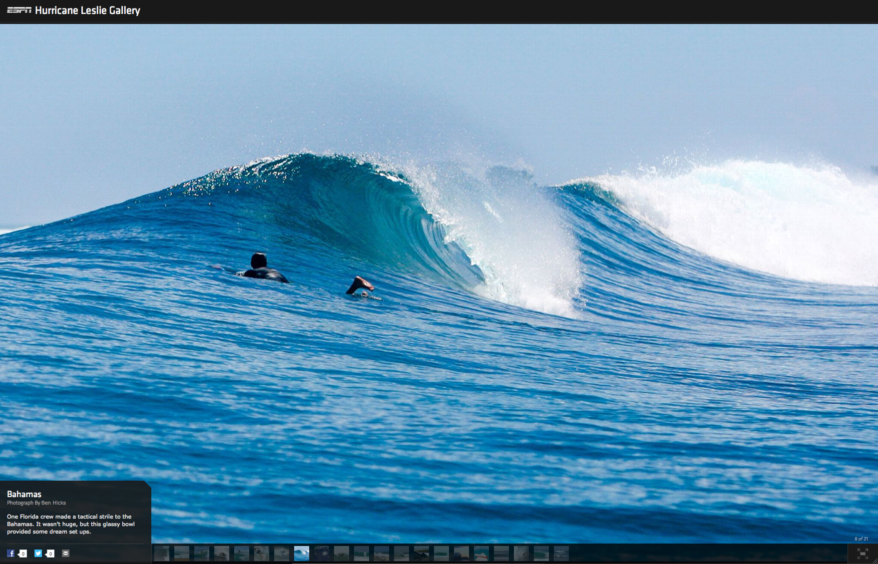Select the last thumbnail in the filmstrip

[x=561, y=553]
